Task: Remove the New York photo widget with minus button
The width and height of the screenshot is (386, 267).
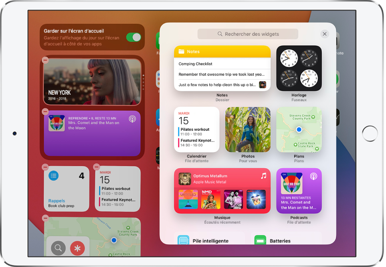Action: point(45,60)
